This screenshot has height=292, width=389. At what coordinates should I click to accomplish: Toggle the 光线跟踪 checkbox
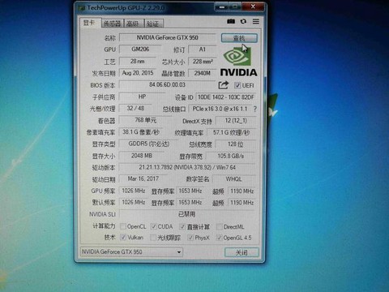pos(153,238)
